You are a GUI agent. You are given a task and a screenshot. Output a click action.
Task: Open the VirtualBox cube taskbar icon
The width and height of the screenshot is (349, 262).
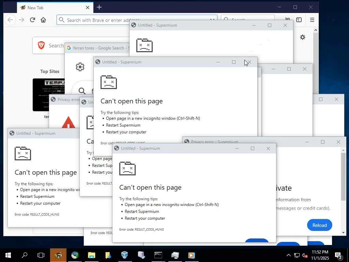point(125,255)
